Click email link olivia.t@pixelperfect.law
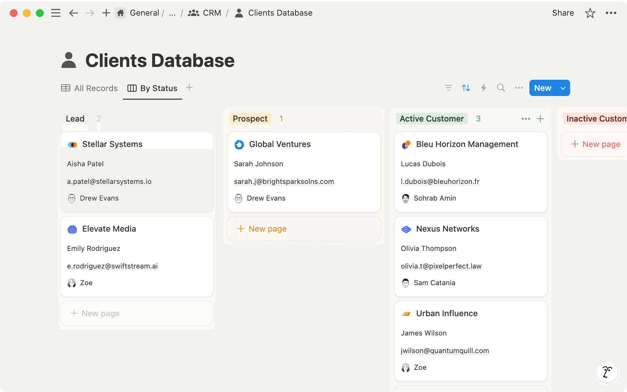The image size is (627, 392). [x=441, y=266]
